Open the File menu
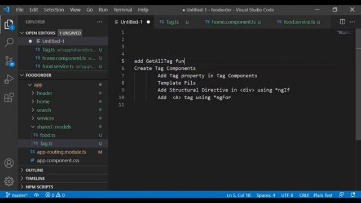Screen dimensions: 361x203 20,10
